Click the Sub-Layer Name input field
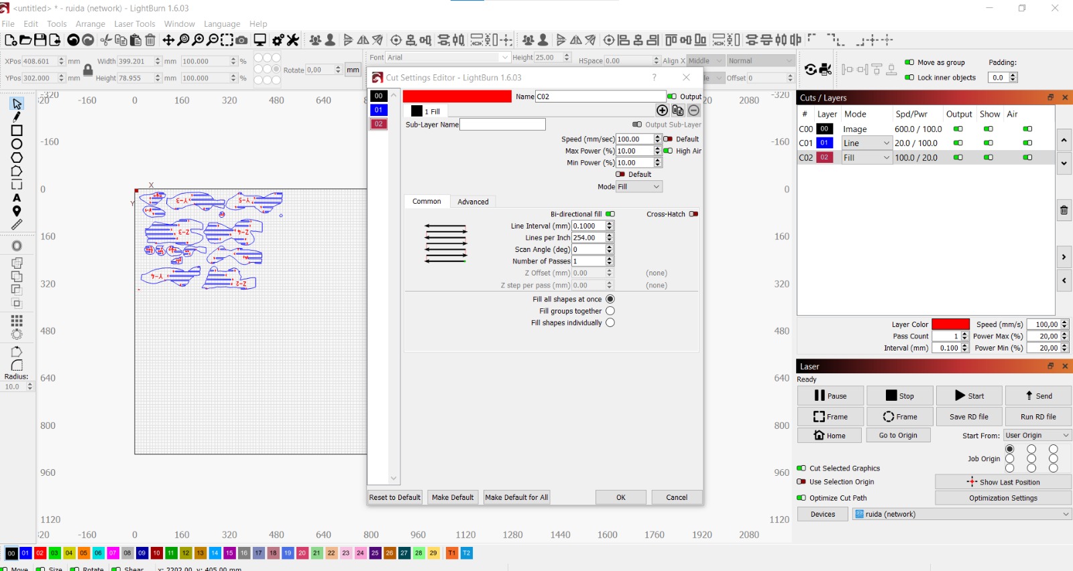Viewport: 1073px width, 571px height. (x=502, y=125)
